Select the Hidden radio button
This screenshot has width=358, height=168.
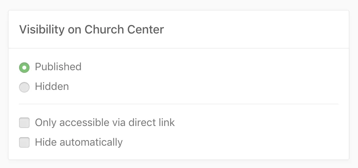(x=24, y=87)
